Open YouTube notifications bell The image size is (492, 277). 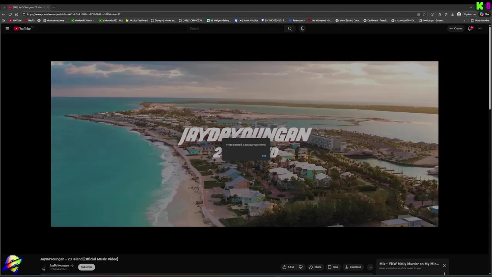(470, 28)
